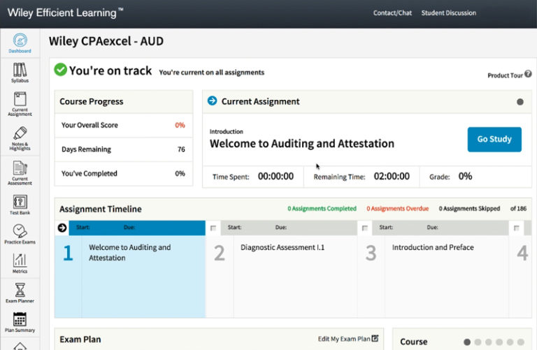This screenshot has height=350, width=537.
Task: Open Student Discussion in the header
Action: coord(449,13)
